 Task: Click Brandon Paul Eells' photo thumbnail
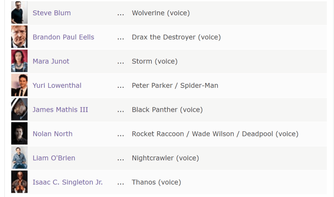[x=20, y=37]
